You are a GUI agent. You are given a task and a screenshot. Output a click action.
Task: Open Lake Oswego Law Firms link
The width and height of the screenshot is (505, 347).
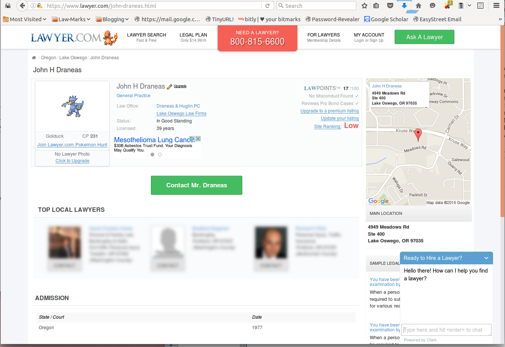click(x=182, y=114)
